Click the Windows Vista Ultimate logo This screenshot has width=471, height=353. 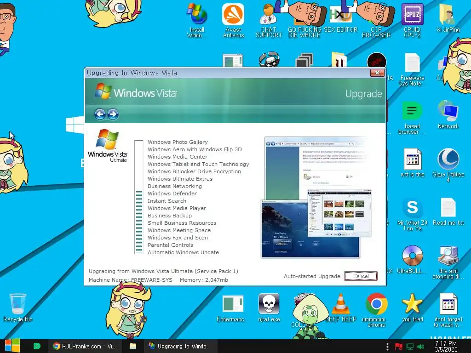coord(108,146)
